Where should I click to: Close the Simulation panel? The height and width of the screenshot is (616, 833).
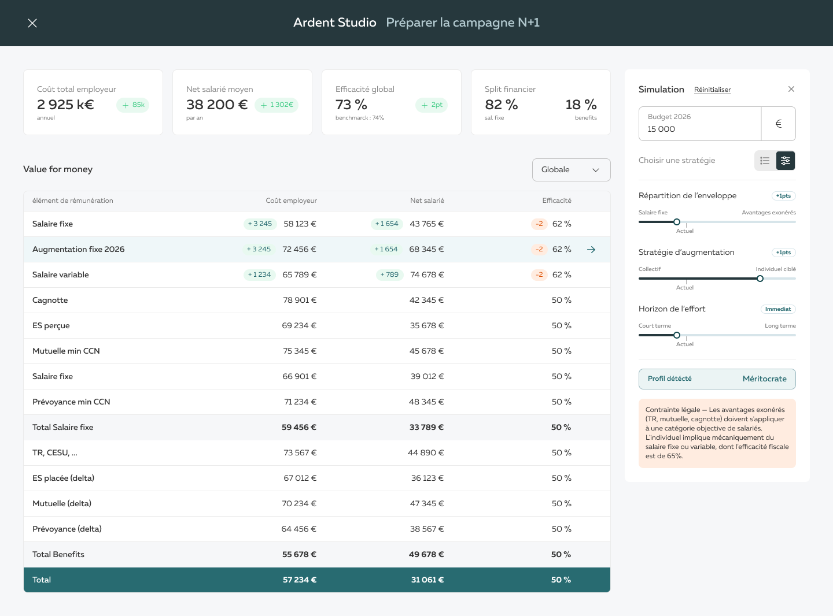(791, 89)
